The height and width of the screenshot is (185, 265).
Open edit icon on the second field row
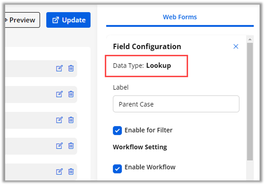[x=59, y=94]
